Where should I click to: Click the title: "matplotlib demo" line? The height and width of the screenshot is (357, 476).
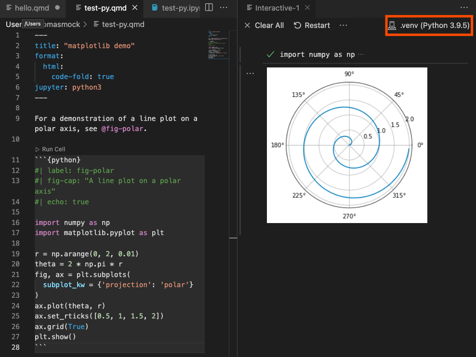coord(85,46)
